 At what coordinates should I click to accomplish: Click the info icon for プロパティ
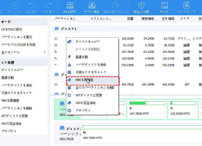tap(69, 111)
